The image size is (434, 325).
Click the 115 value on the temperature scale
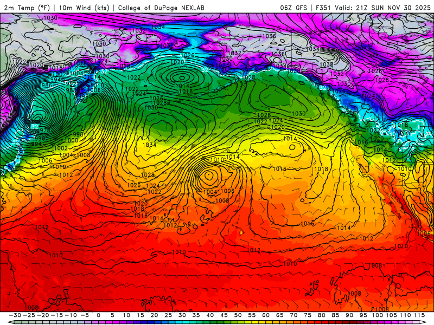419,315
